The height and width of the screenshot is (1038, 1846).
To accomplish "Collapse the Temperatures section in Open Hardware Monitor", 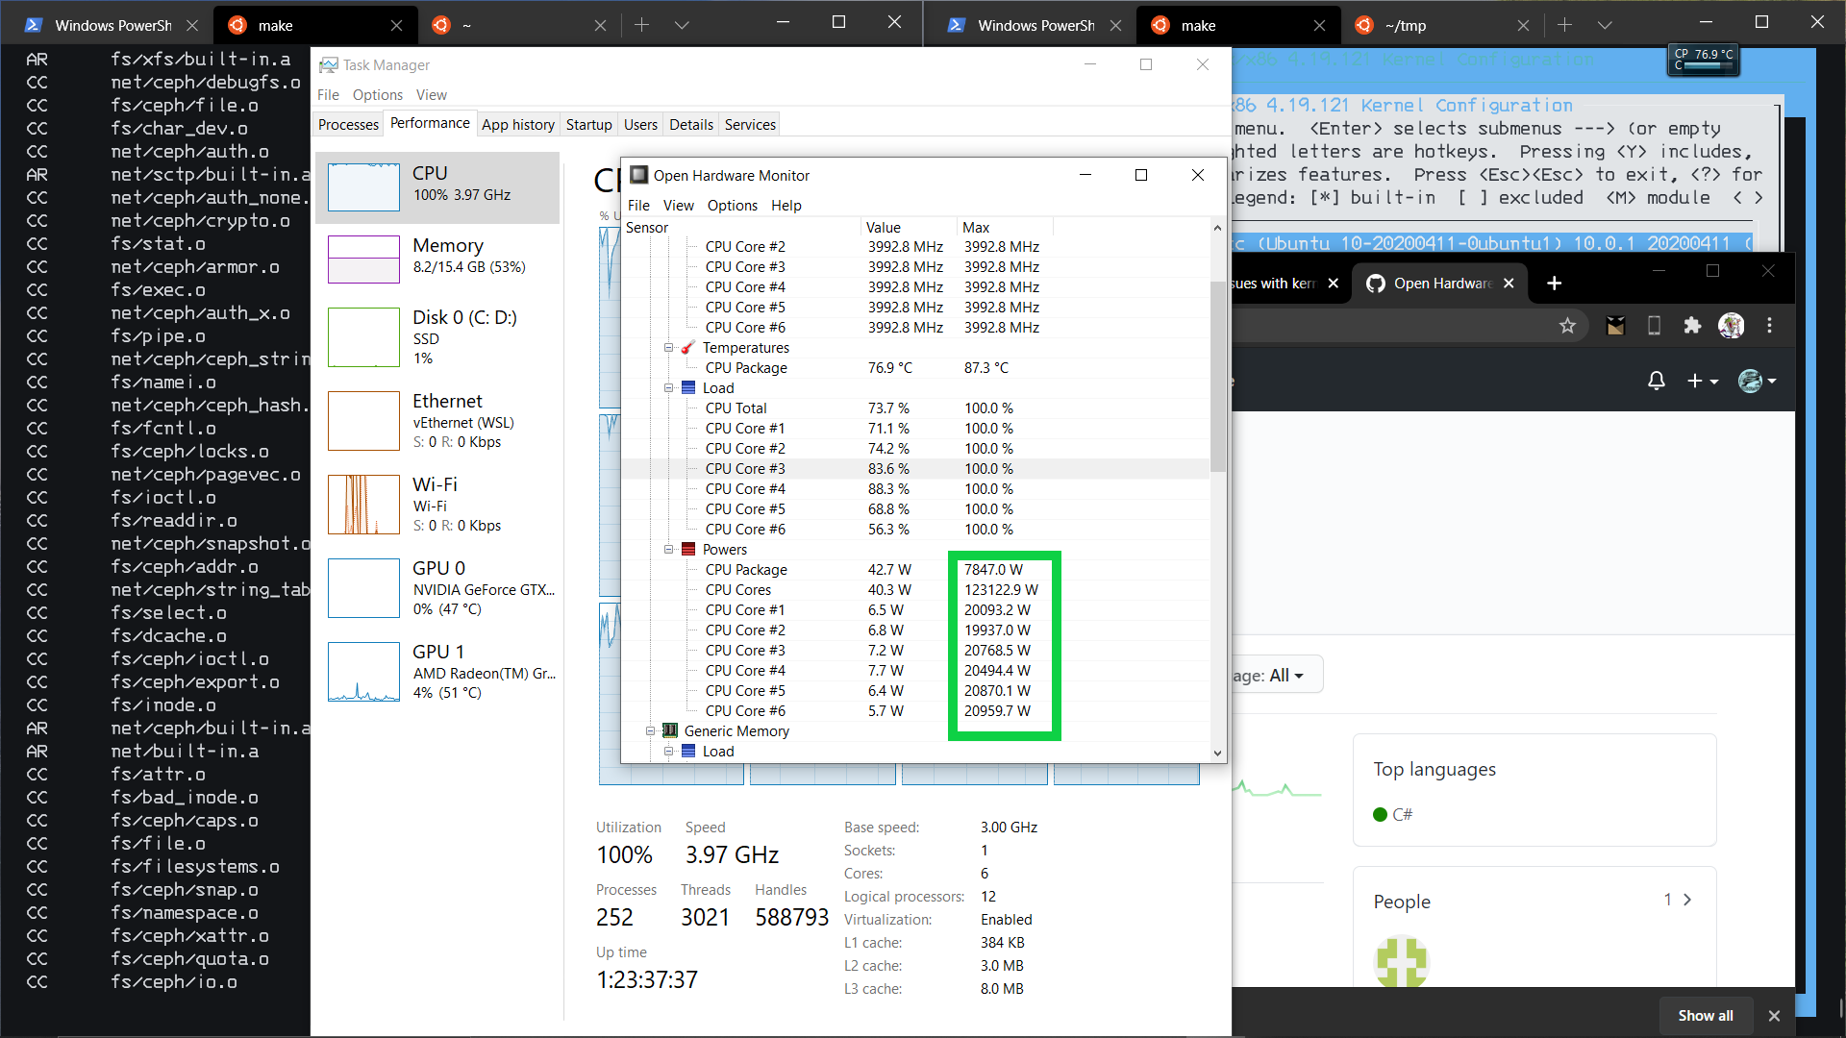I will [x=669, y=347].
